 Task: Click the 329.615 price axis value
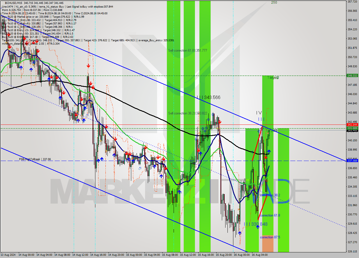352,224
